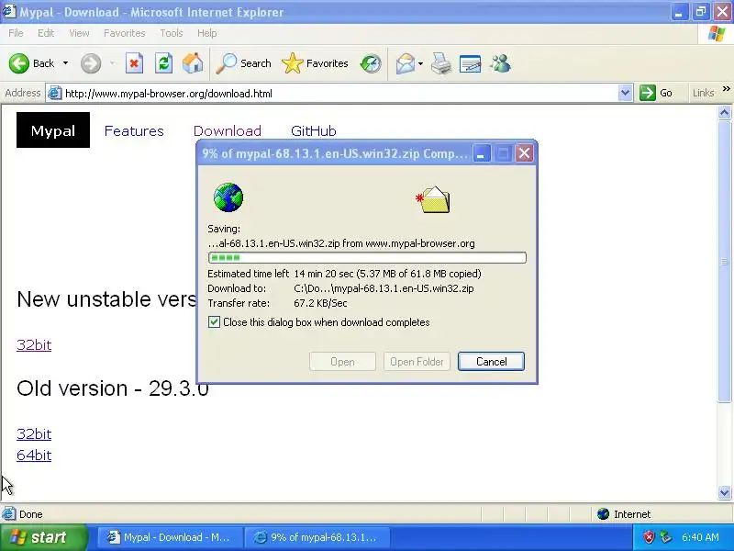Image resolution: width=734 pixels, height=551 pixels.
Task: Minimize the download dialog
Action: (481, 153)
